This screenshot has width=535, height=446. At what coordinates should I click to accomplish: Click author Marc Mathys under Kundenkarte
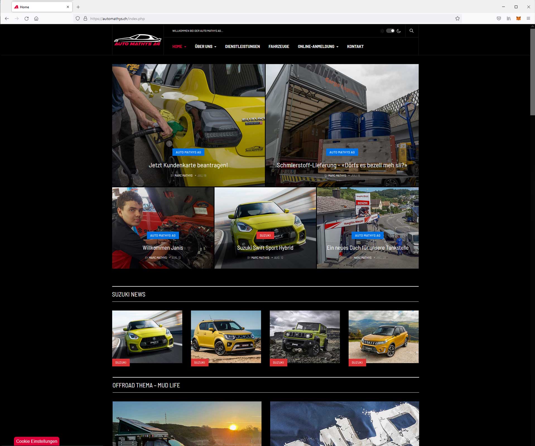[x=184, y=176]
